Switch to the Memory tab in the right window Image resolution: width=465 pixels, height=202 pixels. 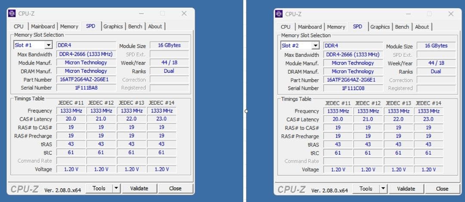(x=336, y=27)
